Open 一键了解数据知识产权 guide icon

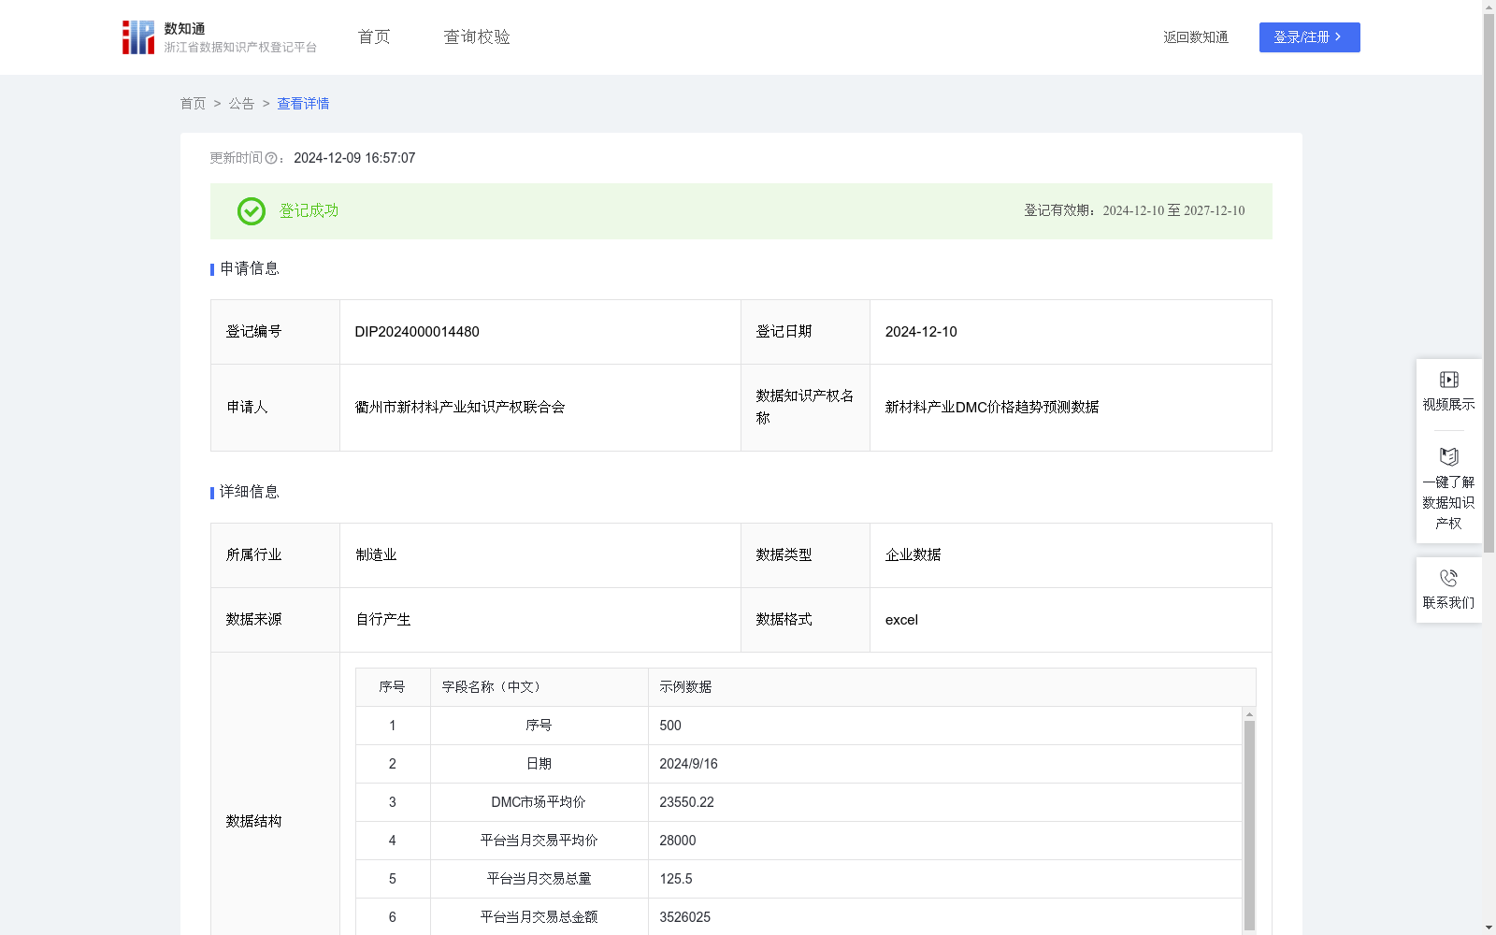[x=1448, y=456]
